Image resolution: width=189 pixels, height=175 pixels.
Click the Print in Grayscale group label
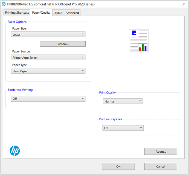(111, 119)
